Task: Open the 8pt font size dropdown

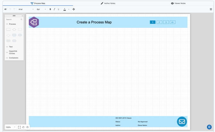Action: click(41, 9)
